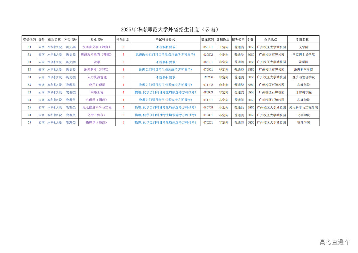The image size is (358, 253).
Task: Open the 汉语言文学（师范） major entry
Action: (x=97, y=47)
